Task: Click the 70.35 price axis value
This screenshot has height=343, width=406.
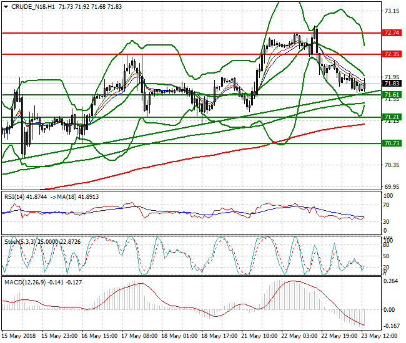Action: pos(392,165)
